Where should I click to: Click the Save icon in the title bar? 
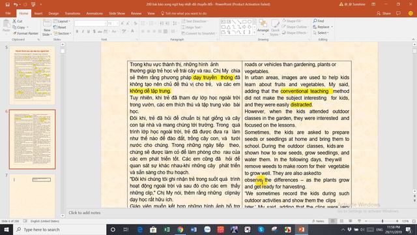pyautogui.click(x=7, y=5)
